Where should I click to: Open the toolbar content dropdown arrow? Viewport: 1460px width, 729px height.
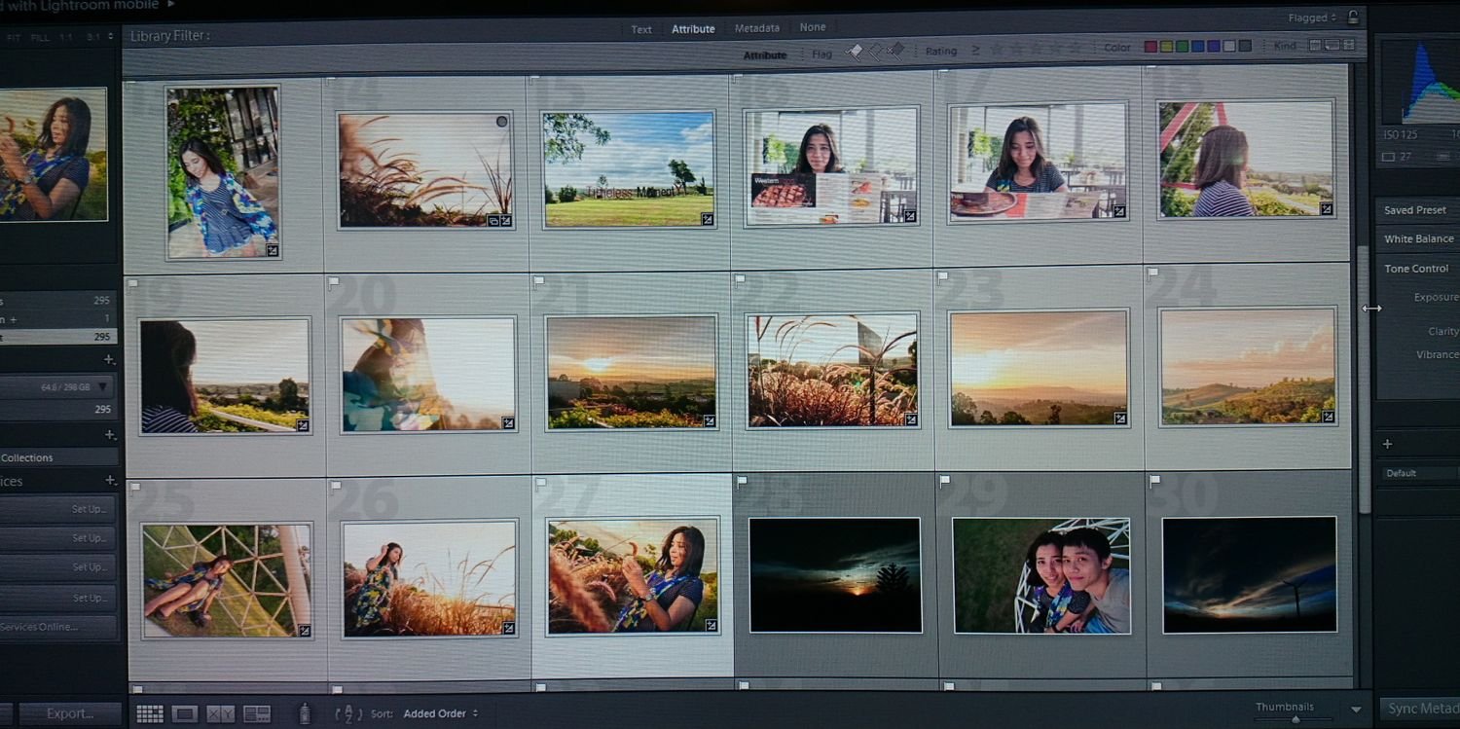(1357, 711)
